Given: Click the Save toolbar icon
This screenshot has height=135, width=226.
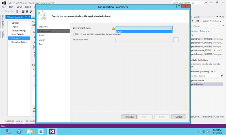Looking at the screenshot, I should pos(27,12).
